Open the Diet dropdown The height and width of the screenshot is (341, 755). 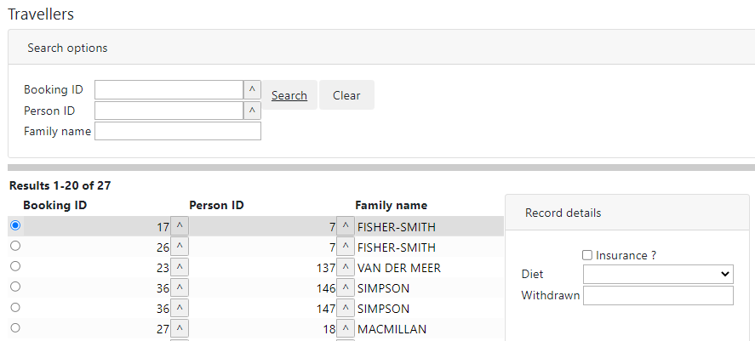[658, 274]
